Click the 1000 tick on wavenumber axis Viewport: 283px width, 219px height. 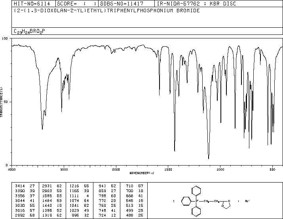tap(220, 169)
